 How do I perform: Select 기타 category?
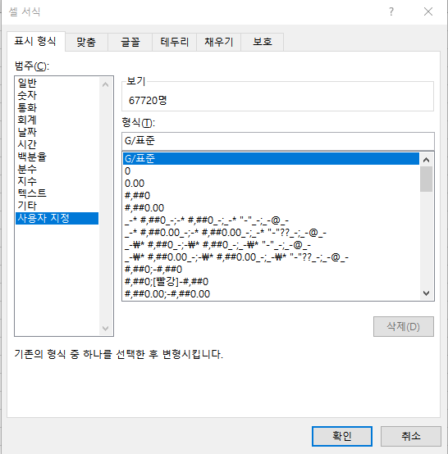pos(57,206)
